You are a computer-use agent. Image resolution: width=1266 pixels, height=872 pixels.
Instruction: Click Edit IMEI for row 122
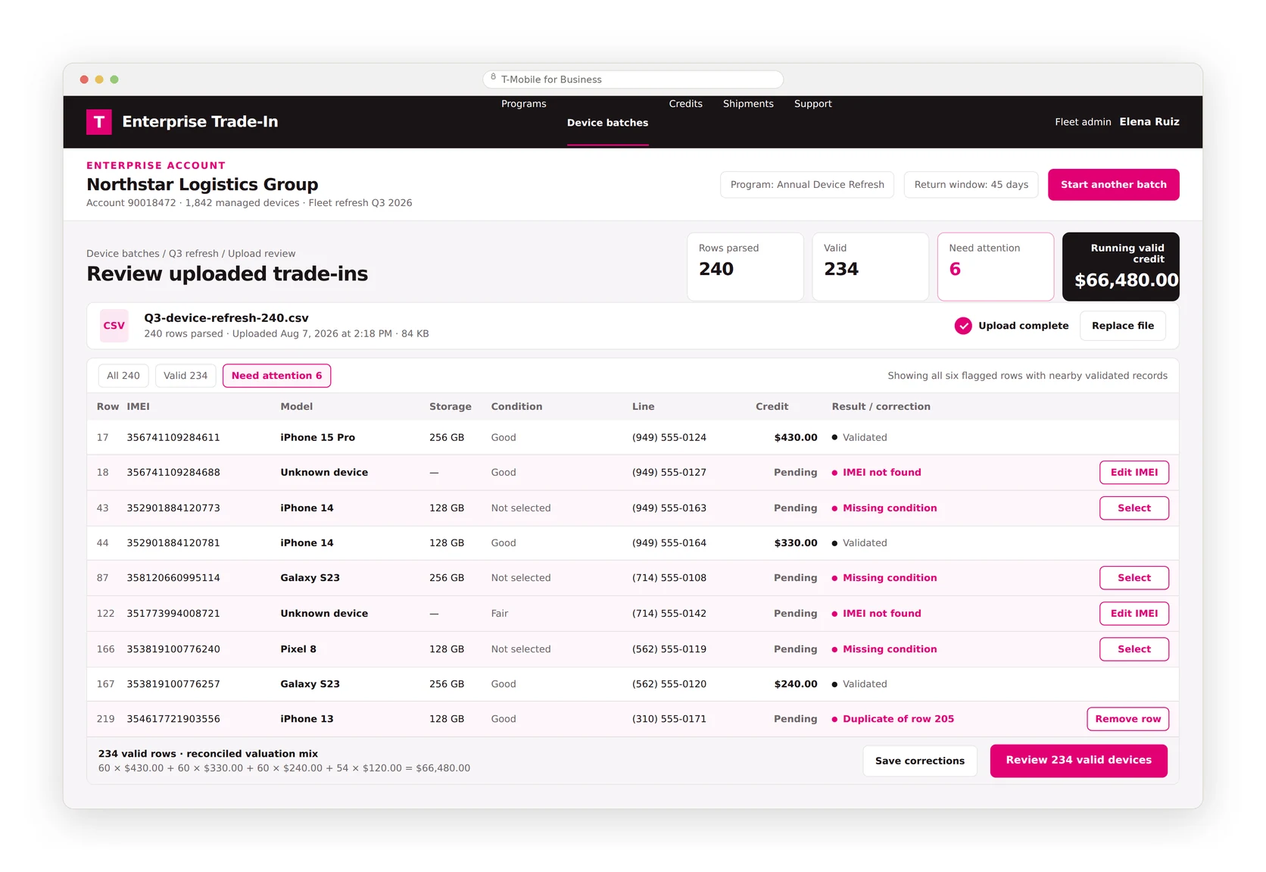pyautogui.click(x=1134, y=614)
